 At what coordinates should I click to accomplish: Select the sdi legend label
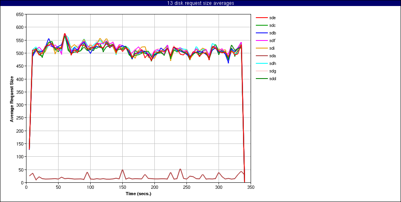[272, 48]
